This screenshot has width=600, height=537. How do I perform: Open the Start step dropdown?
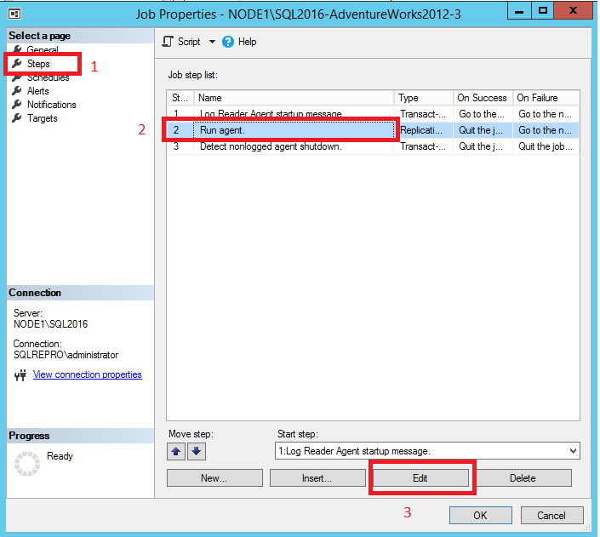pyautogui.click(x=573, y=450)
